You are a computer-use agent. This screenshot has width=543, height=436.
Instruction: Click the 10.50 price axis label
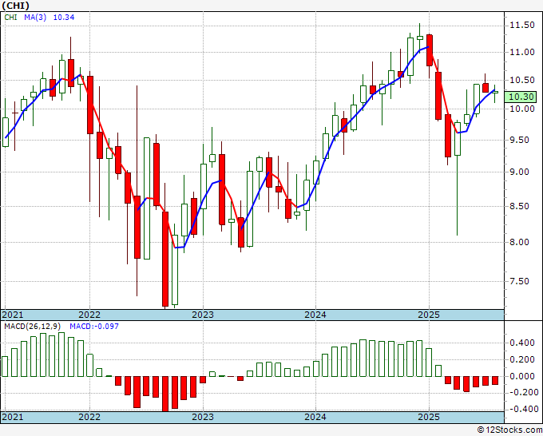pyautogui.click(x=521, y=81)
